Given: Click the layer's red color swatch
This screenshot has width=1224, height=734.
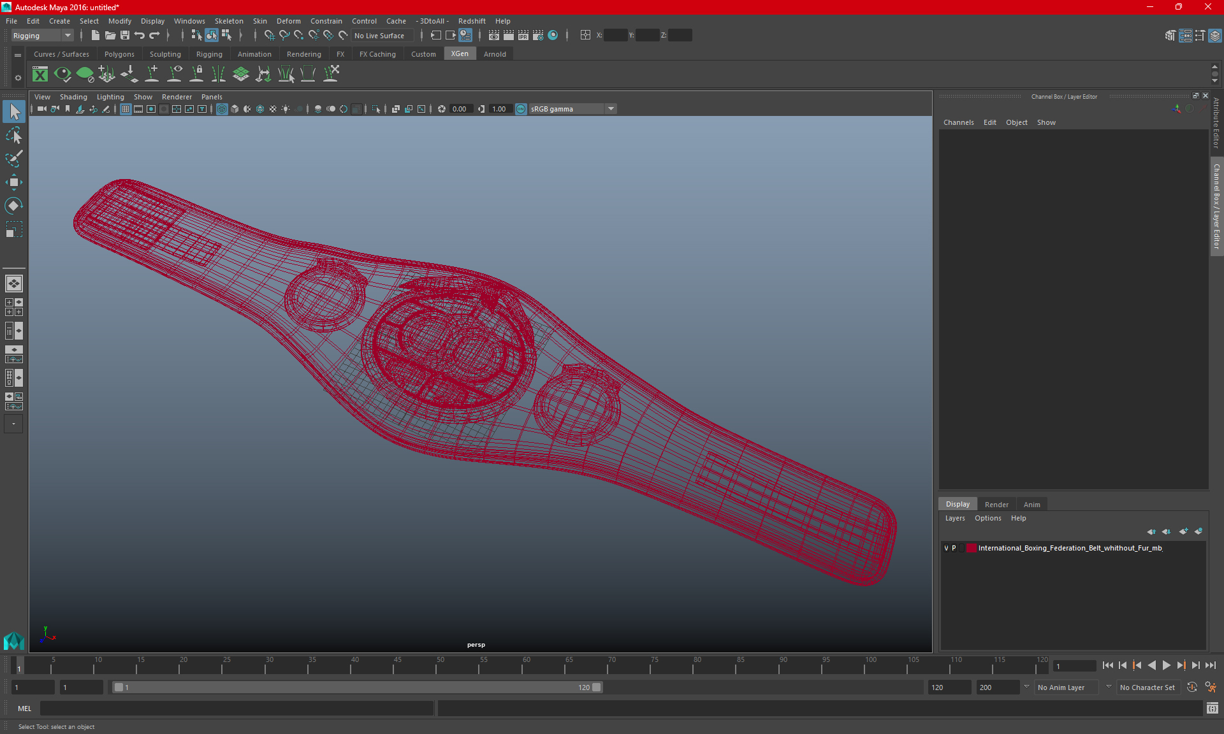Looking at the screenshot, I should click(971, 548).
